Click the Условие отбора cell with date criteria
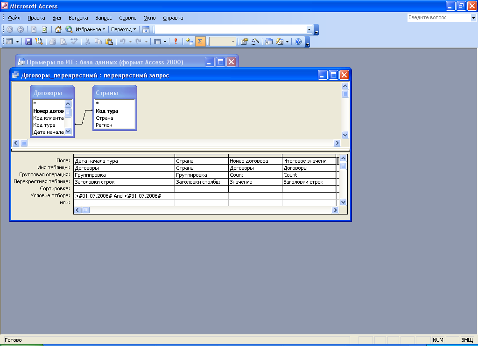478x346 pixels. 124,196
